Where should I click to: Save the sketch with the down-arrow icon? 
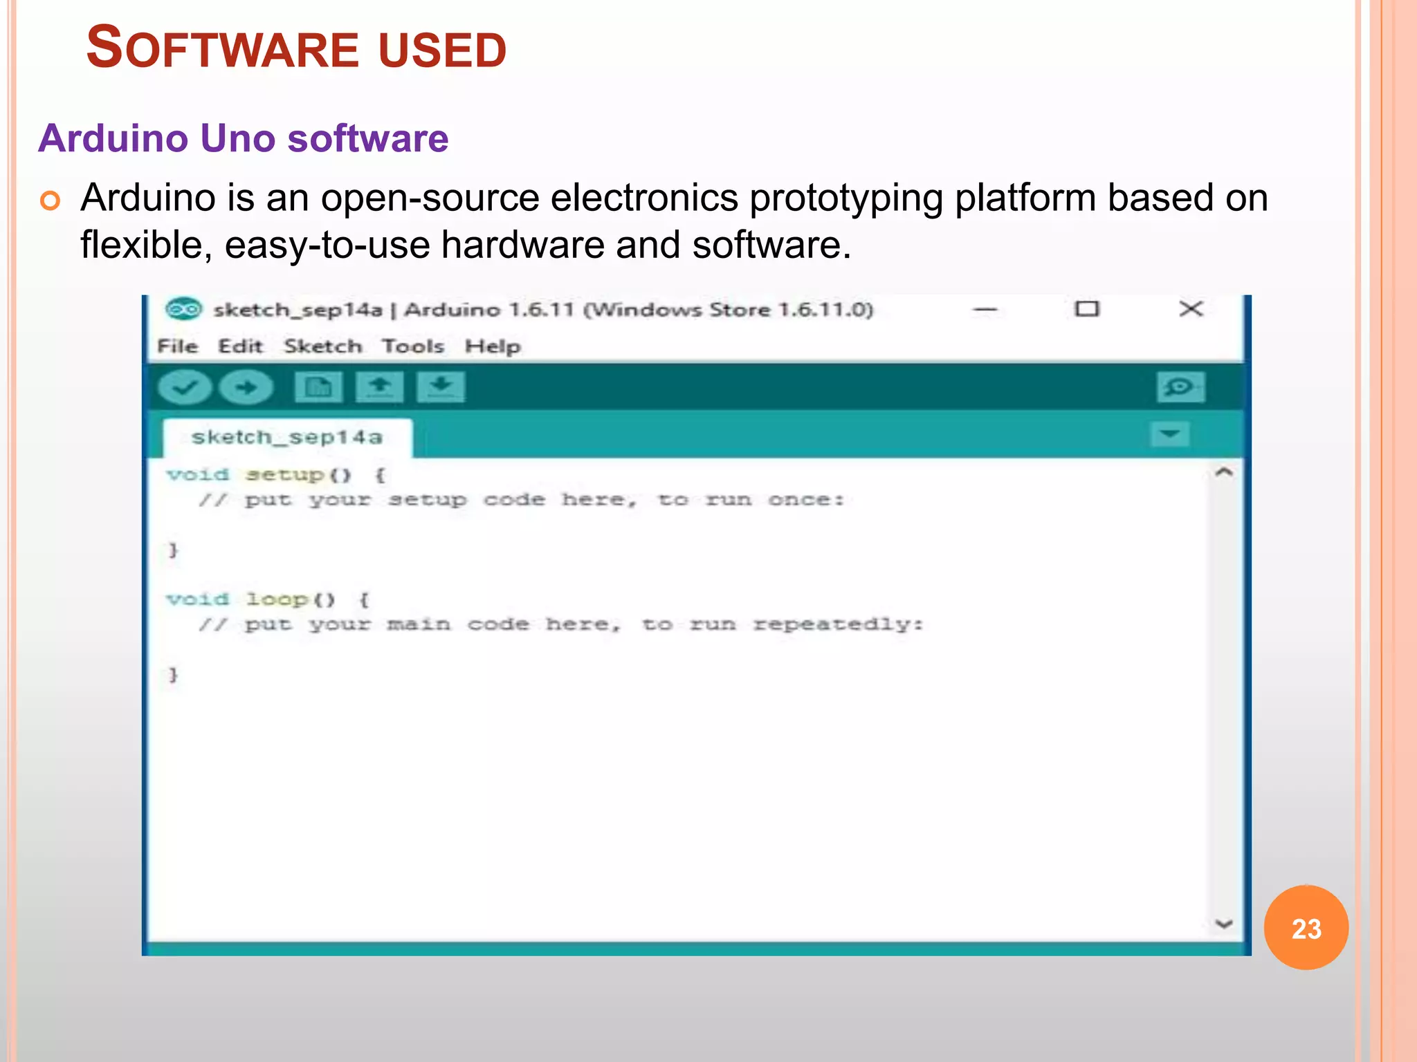click(441, 387)
